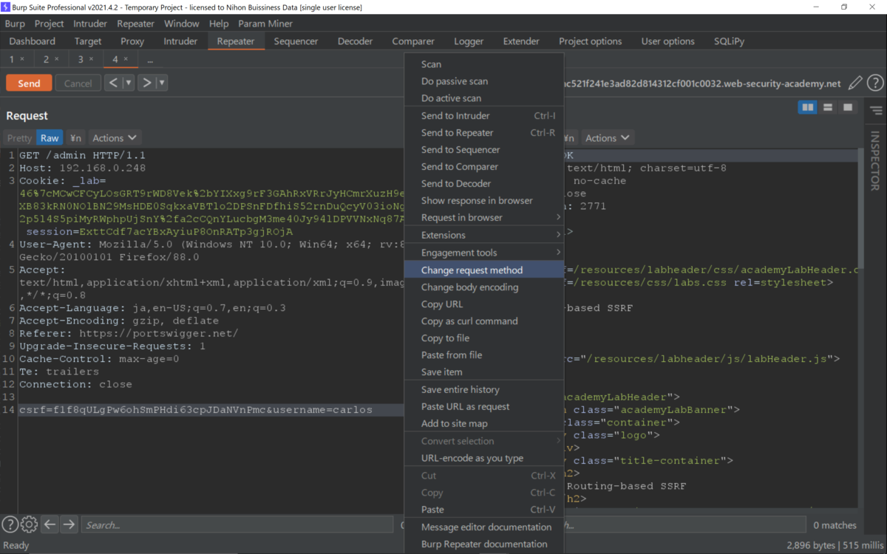
Task: Select Send to Repeater menu entry
Action: 484,132
